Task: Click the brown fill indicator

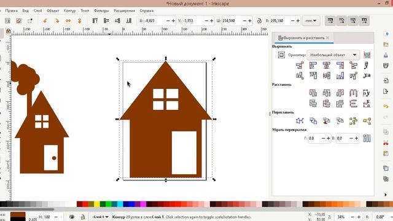Action: tap(18, 215)
